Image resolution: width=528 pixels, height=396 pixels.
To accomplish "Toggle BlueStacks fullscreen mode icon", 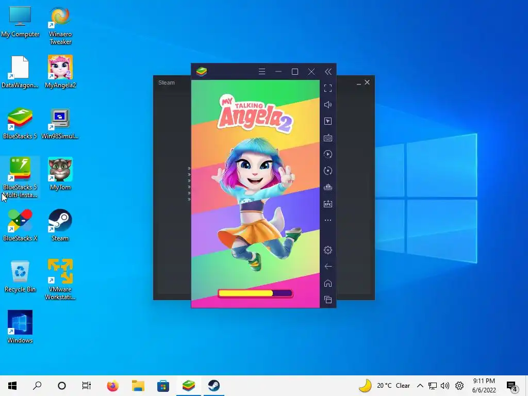I will pyautogui.click(x=328, y=88).
